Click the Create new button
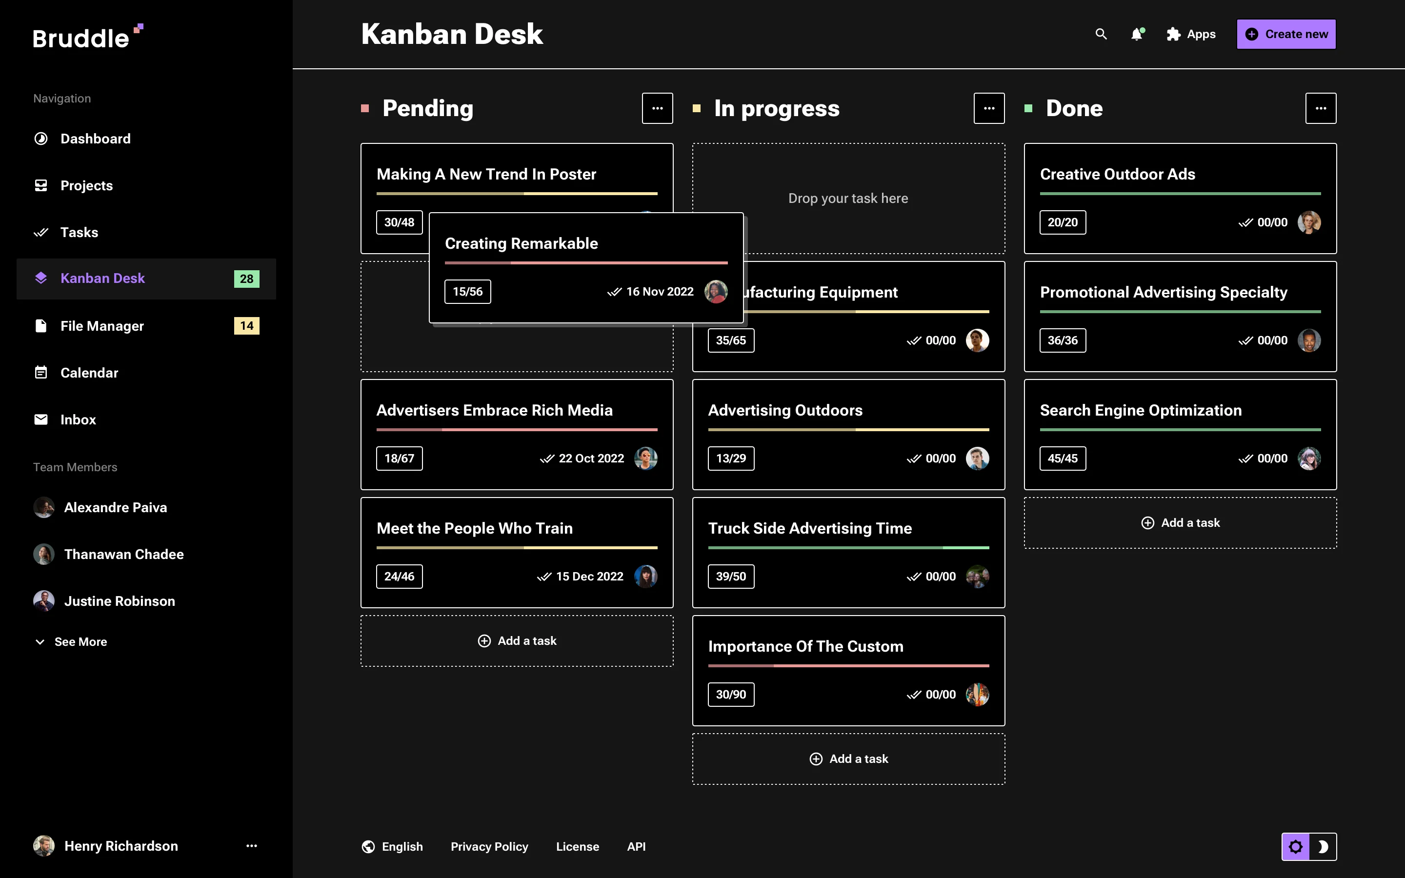The height and width of the screenshot is (878, 1405). [x=1286, y=34]
